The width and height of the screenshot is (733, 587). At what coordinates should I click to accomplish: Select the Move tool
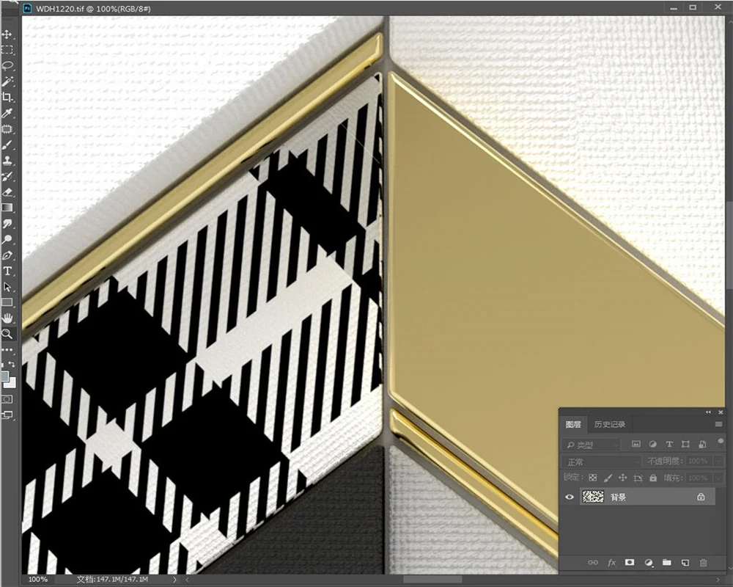click(7, 34)
